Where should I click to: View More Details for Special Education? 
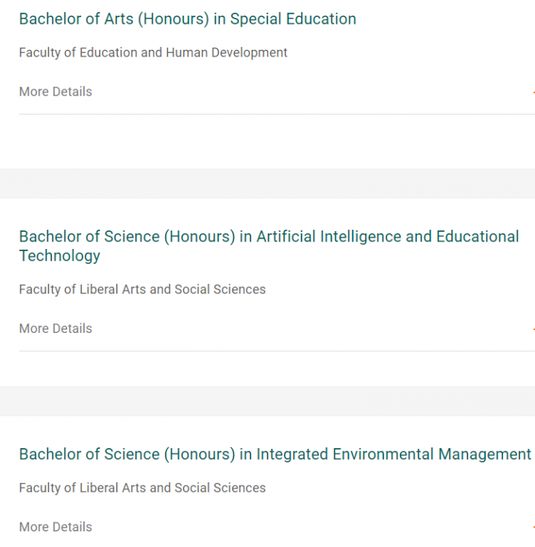pyautogui.click(x=56, y=92)
